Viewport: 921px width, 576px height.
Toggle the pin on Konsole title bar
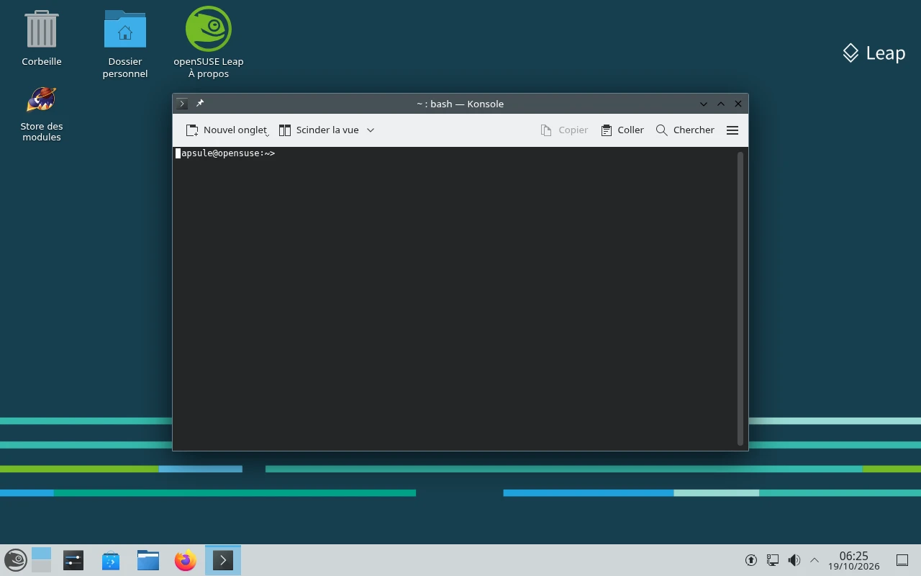(200, 104)
